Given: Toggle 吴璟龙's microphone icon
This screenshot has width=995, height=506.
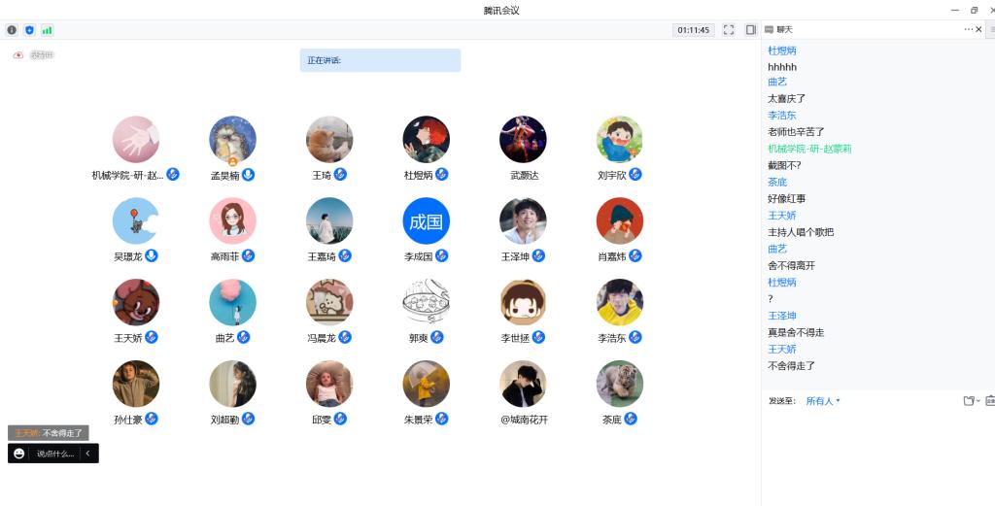Looking at the screenshot, I should pyautogui.click(x=152, y=256).
